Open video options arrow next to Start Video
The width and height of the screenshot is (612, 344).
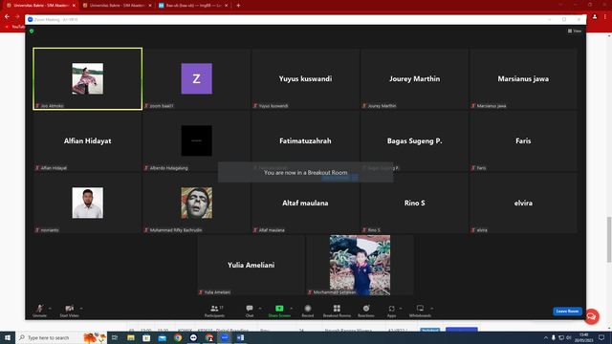[81, 309]
